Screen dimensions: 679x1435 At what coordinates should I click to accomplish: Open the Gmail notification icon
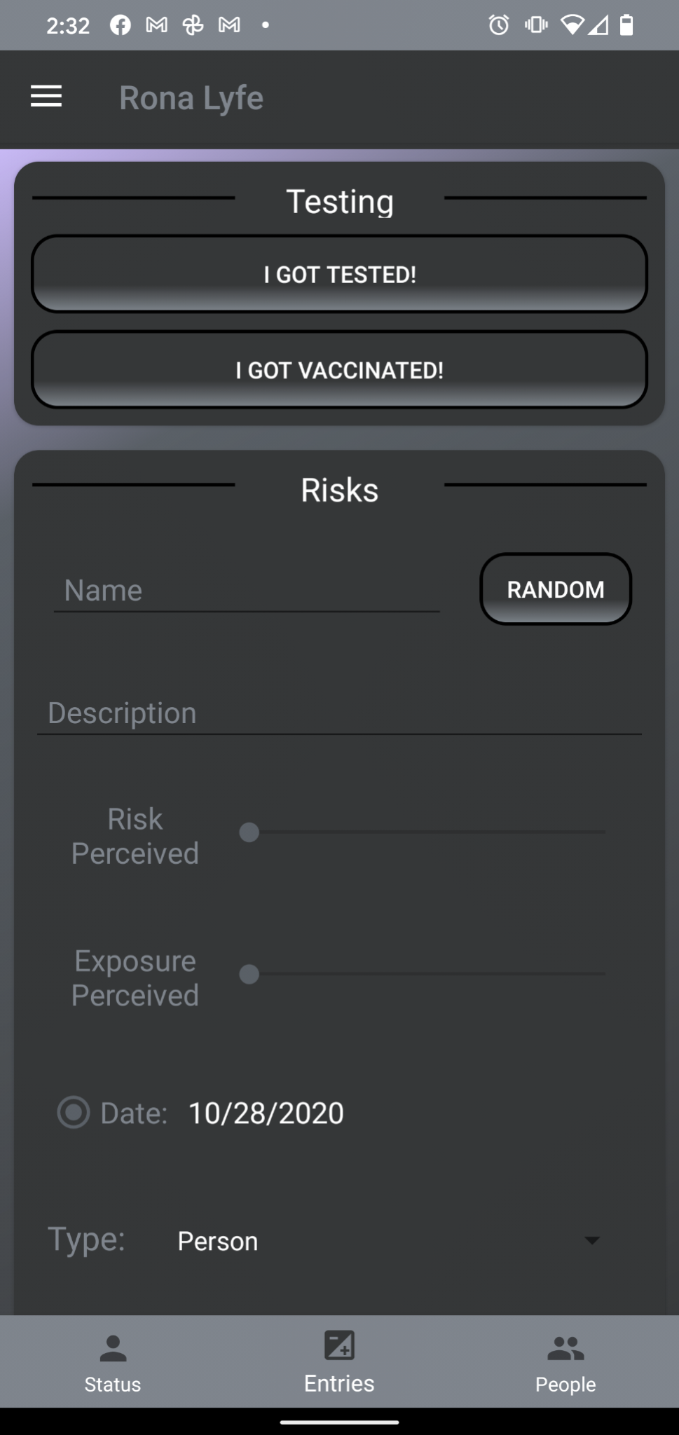point(156,25)
